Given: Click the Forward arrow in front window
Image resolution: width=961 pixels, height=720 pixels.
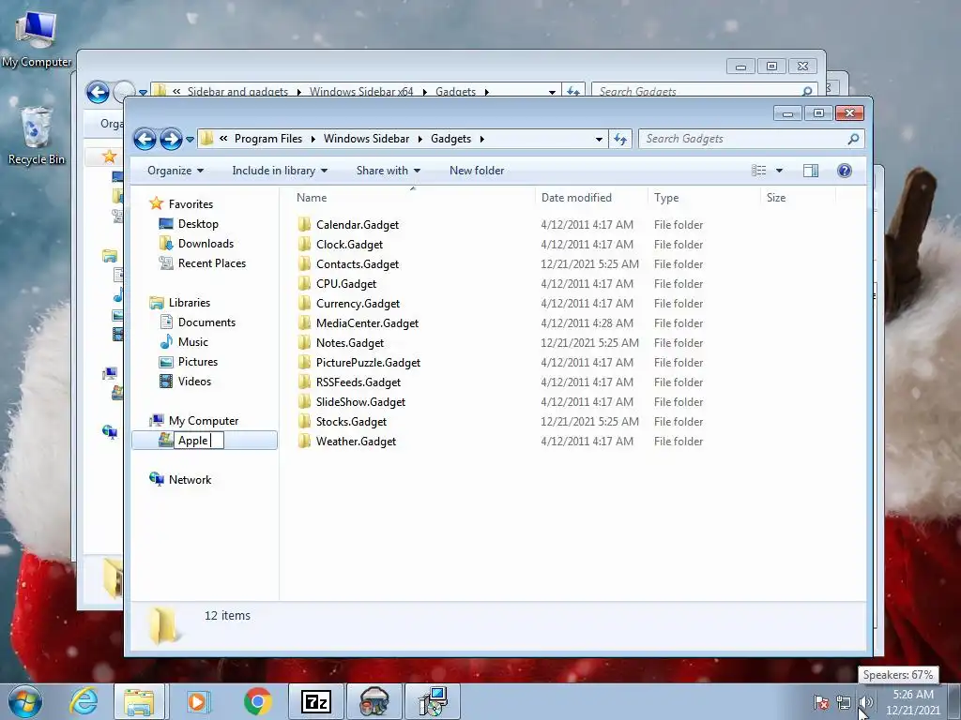Looking at the screenshot, I should [x=171, y=139].
